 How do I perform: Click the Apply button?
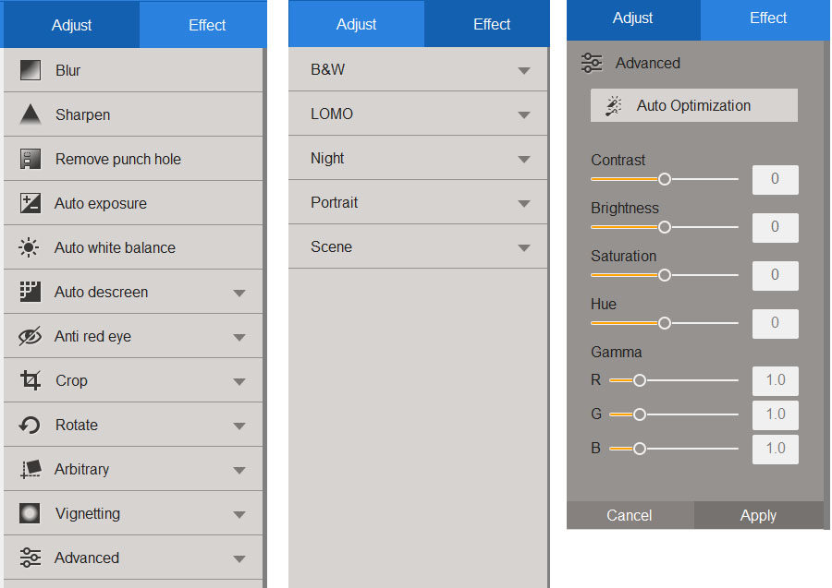(758, 515)
